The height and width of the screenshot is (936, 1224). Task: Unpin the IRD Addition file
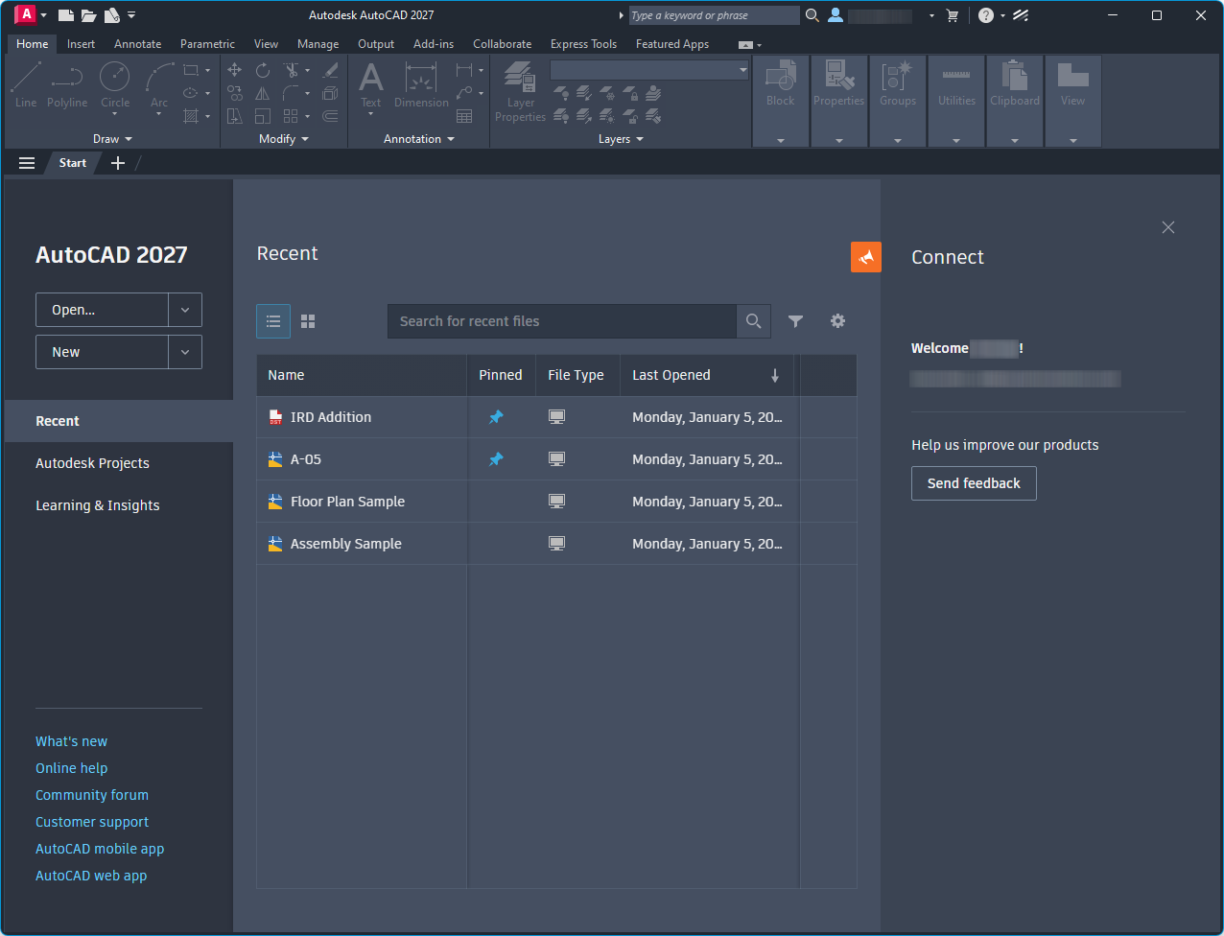[x=496, y=417]
